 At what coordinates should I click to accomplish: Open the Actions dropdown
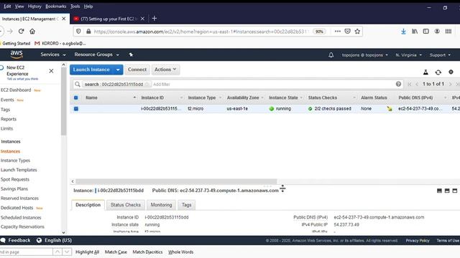[x=165, y=70]
